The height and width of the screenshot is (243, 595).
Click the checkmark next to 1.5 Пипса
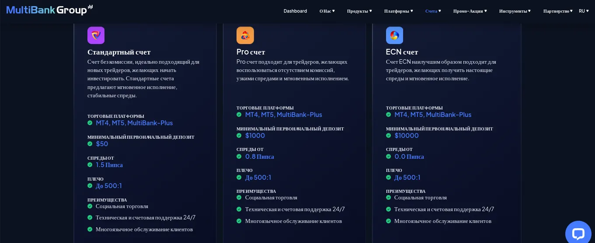click(x=90, y=165)
